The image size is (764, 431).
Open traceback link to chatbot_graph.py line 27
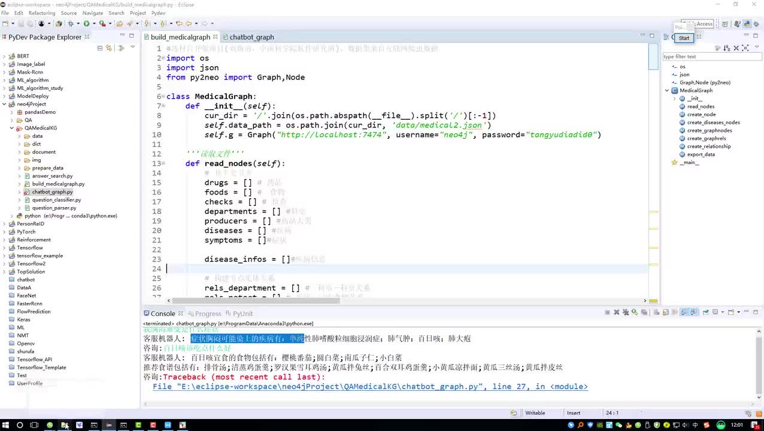point(370,387)
